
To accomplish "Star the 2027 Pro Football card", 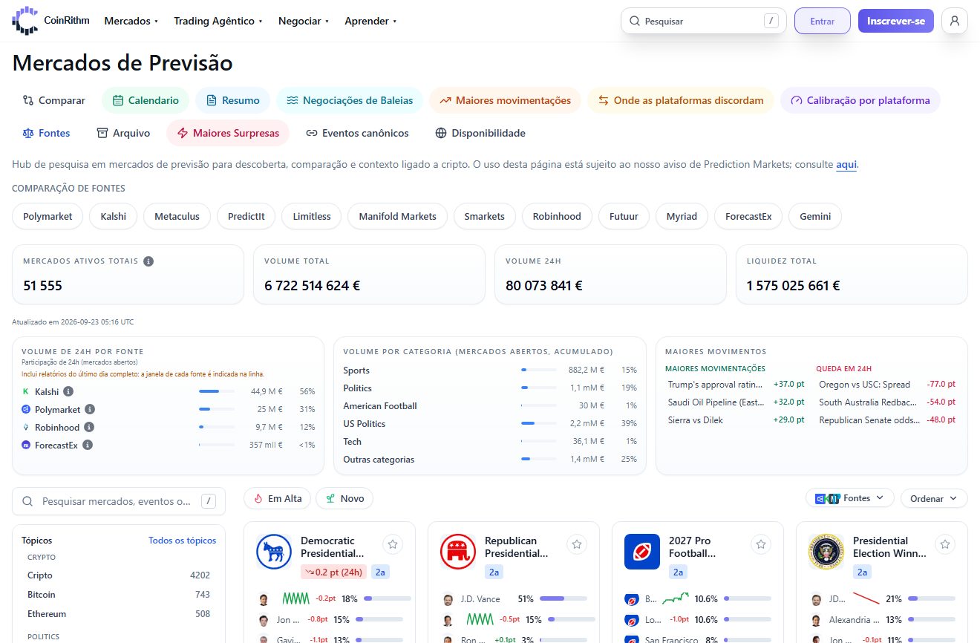I will pyautogui.click(x=761, y=544).
